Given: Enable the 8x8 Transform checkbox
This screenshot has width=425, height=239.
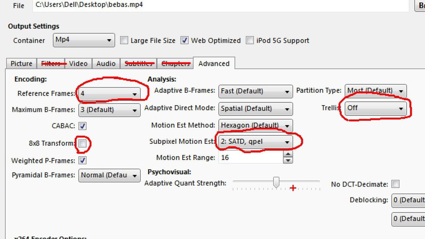Looking at the screenshot, I should point(82,143).
